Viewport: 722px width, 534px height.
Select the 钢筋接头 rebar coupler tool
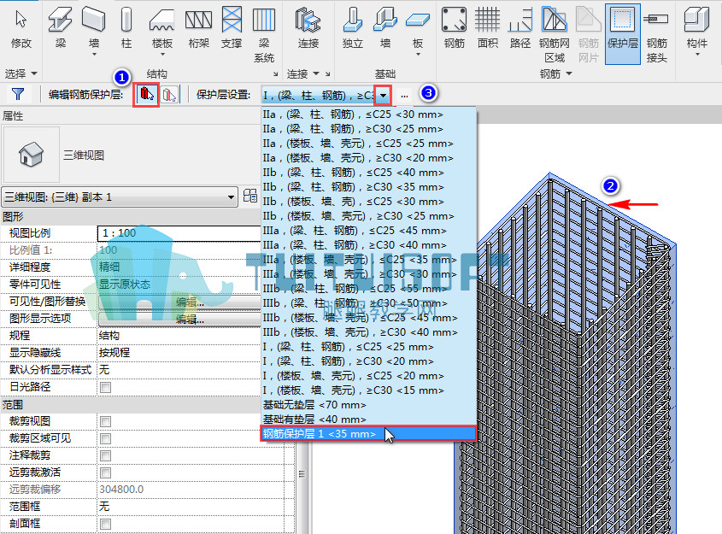tap(656, 34)
